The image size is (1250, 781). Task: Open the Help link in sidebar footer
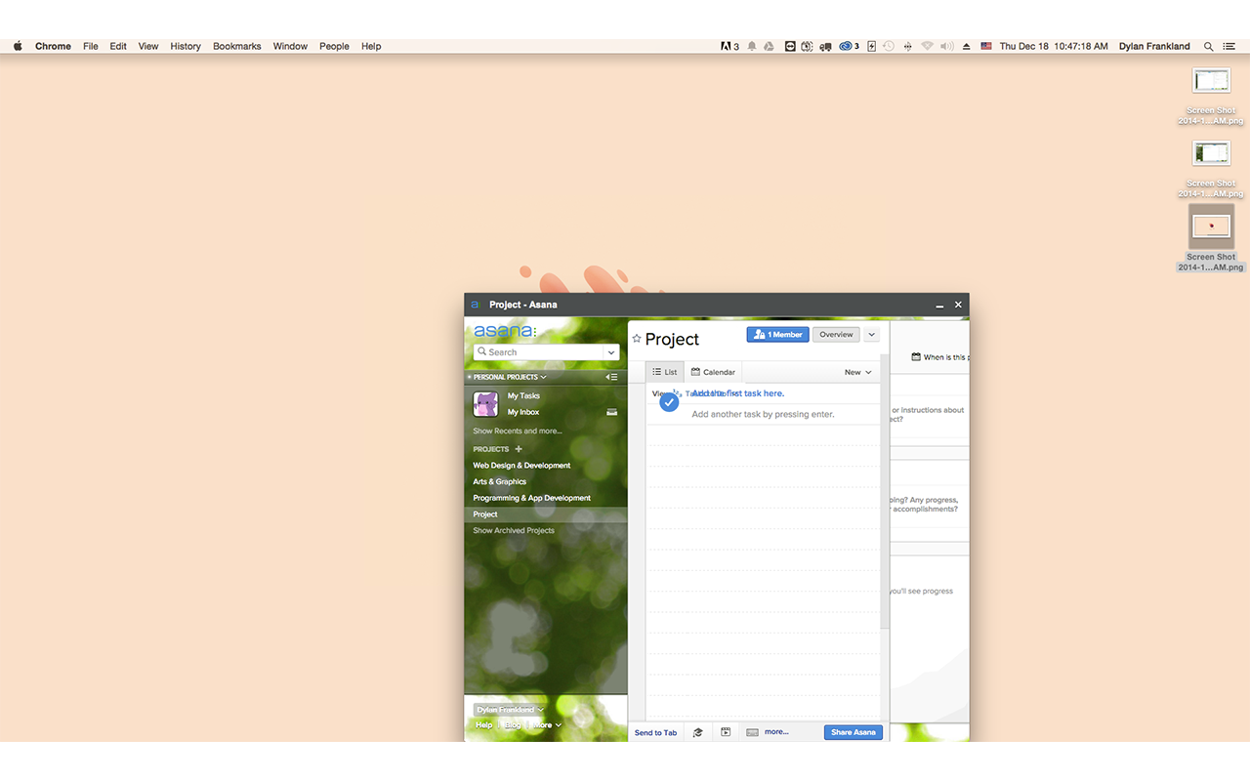pyautogui.click(x=483, y=725)
